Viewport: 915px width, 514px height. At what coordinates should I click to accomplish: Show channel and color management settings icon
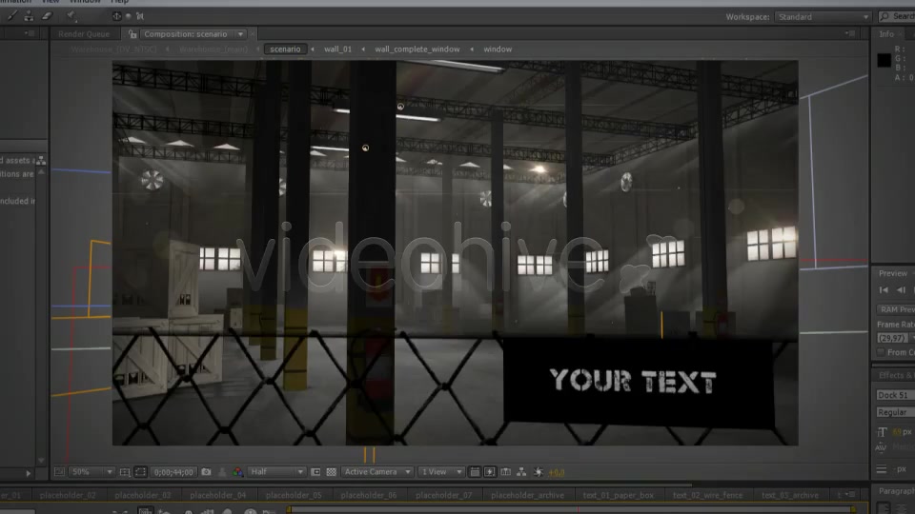237,472
